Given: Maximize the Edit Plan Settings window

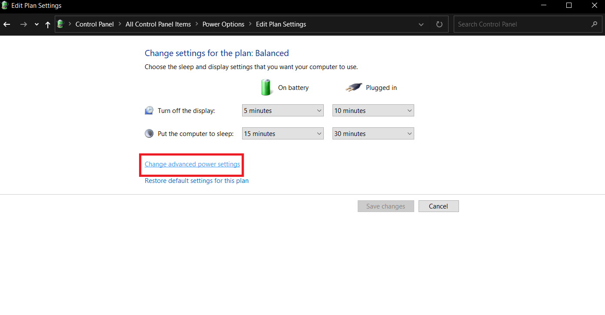Looking at the screenshot, I should point(569,6).
